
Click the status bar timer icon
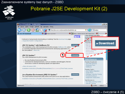tap(92, 85)
